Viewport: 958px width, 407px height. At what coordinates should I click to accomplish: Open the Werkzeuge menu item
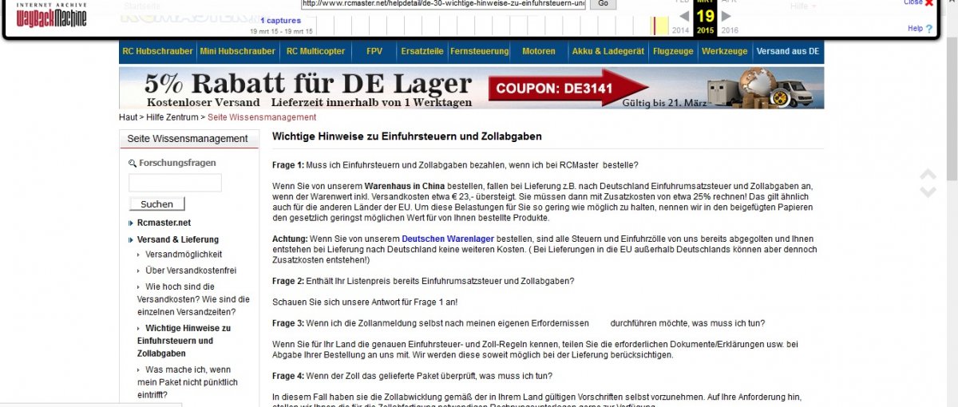[x=724, y=51]
